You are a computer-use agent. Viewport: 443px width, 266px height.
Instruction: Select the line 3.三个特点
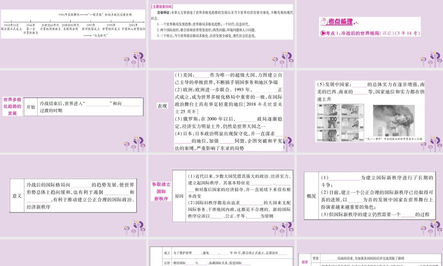pos(207,36)
